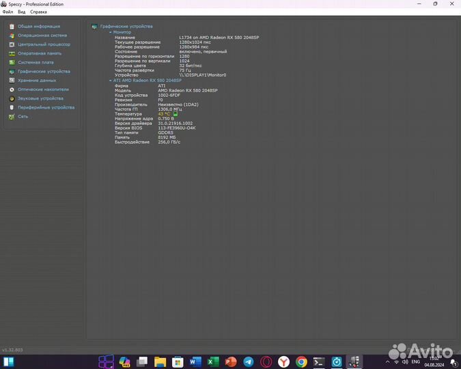Go to Операционная система section
Viewport: 461px width, 369px height.
42,36
